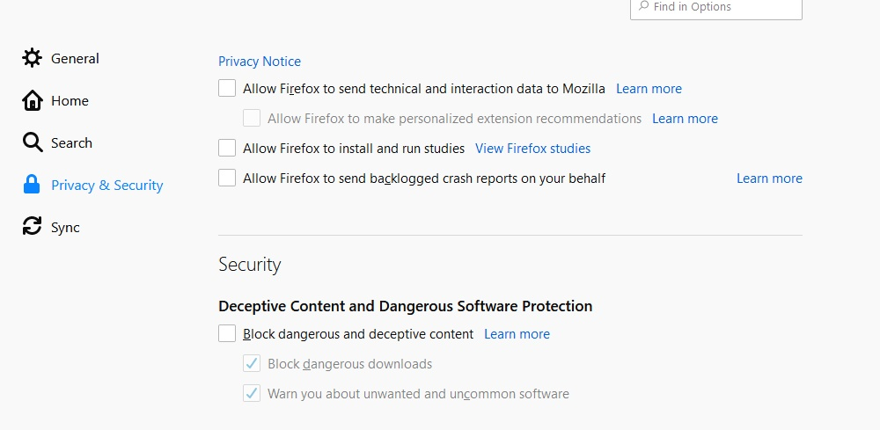Enable Block dangerous and deceptive content
The image size is (880, 430).
tap(227, 333)
